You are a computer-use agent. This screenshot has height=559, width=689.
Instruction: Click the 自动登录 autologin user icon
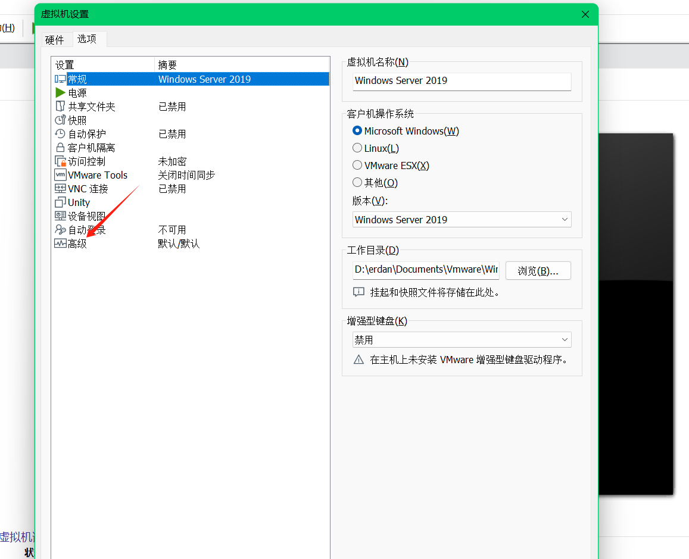pyautogui.click(x=60, y=230)
